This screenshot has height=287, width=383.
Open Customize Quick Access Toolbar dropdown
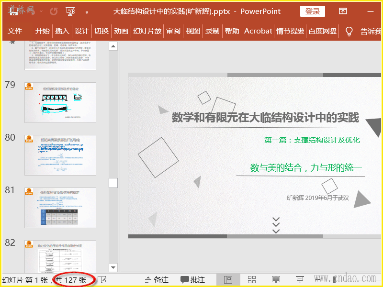(x=87, y=12)
